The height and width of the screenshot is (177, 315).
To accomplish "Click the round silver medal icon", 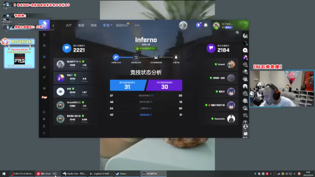I will tap(183, 25).
